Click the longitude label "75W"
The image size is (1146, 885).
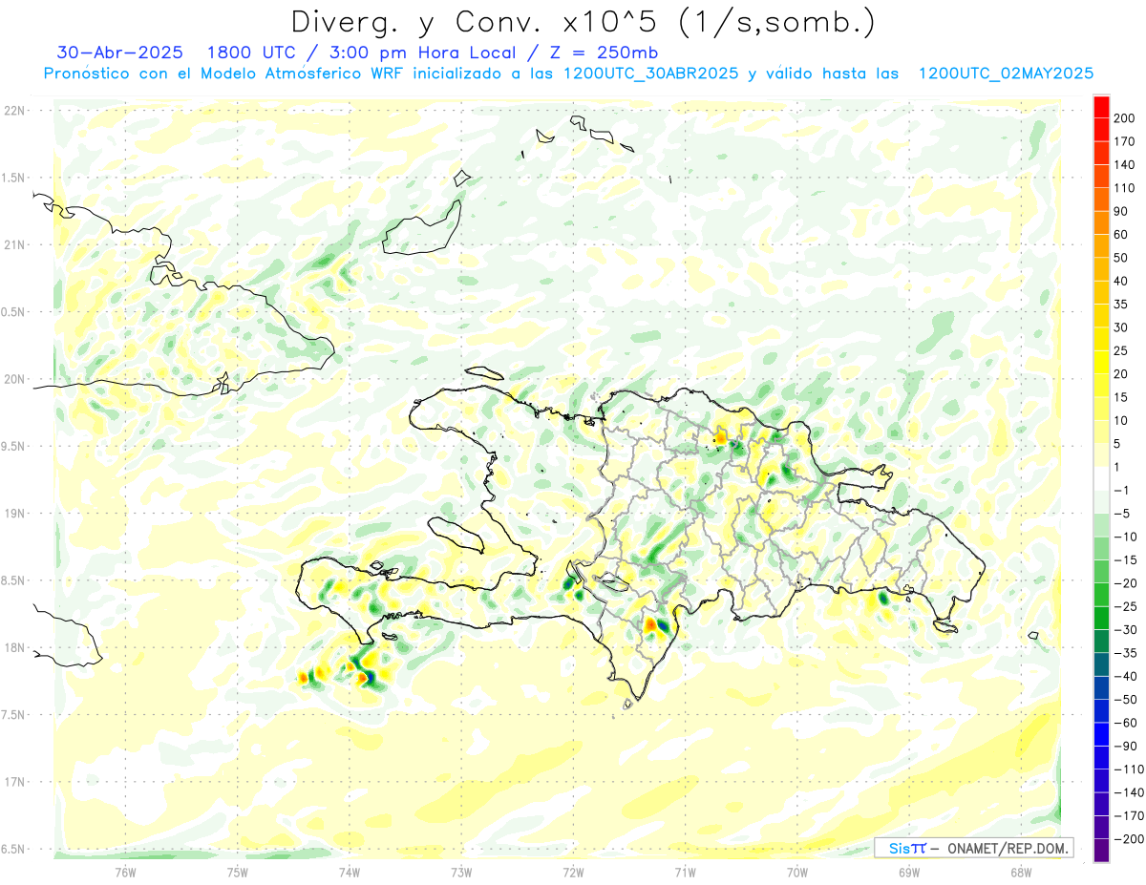coord(238,871)
